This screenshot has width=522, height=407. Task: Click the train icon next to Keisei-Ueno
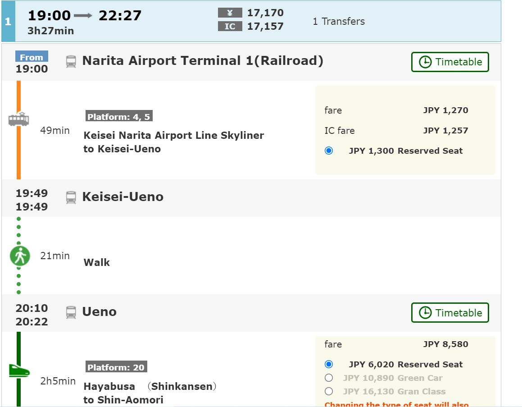pos(71,197)
